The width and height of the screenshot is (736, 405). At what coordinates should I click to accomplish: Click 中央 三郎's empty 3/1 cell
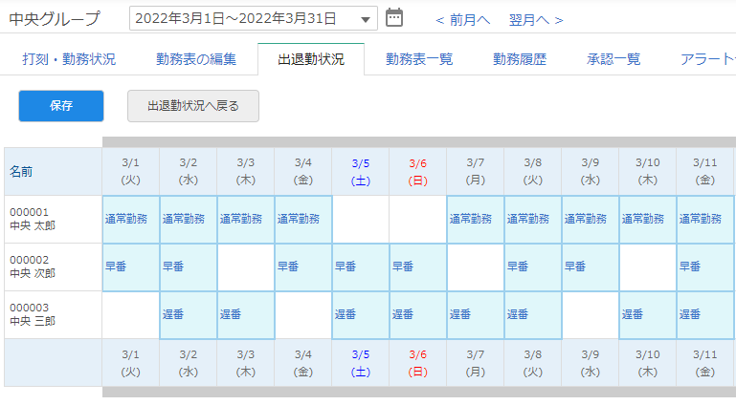[x=131, y=314]
